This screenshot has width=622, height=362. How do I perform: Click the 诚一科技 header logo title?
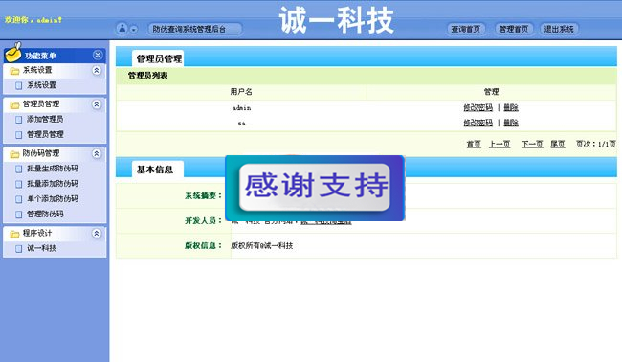pyautogui.click(x=337, y=20)
